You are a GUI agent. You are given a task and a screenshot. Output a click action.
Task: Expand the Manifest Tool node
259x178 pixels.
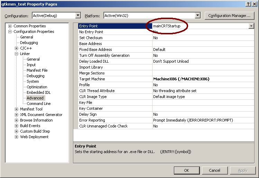(x=17, y=109)
